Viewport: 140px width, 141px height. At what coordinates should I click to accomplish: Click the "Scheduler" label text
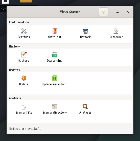(x=116, y=37)
